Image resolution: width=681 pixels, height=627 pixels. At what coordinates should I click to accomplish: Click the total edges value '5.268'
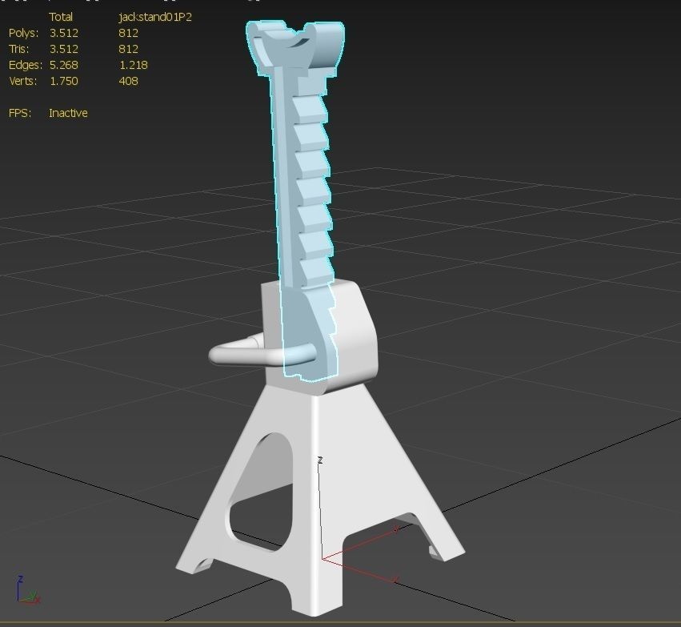click(x=64, y=65)
